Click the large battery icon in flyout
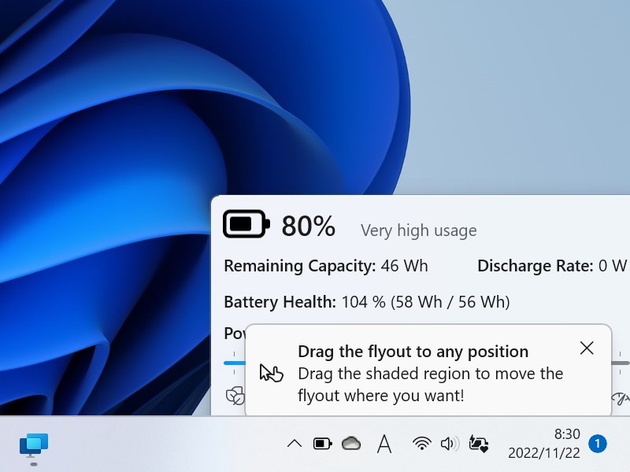 point(246,223)
